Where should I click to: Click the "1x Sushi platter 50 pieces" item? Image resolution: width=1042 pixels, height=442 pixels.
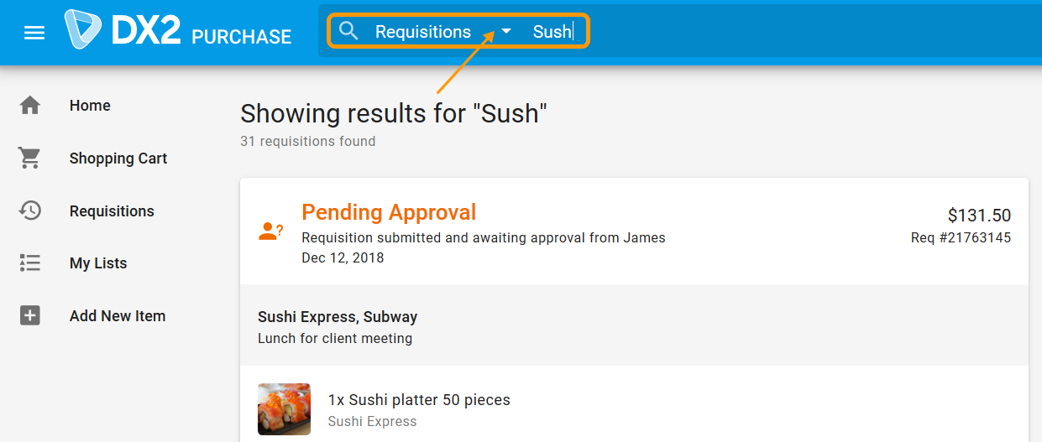[419, 400]
